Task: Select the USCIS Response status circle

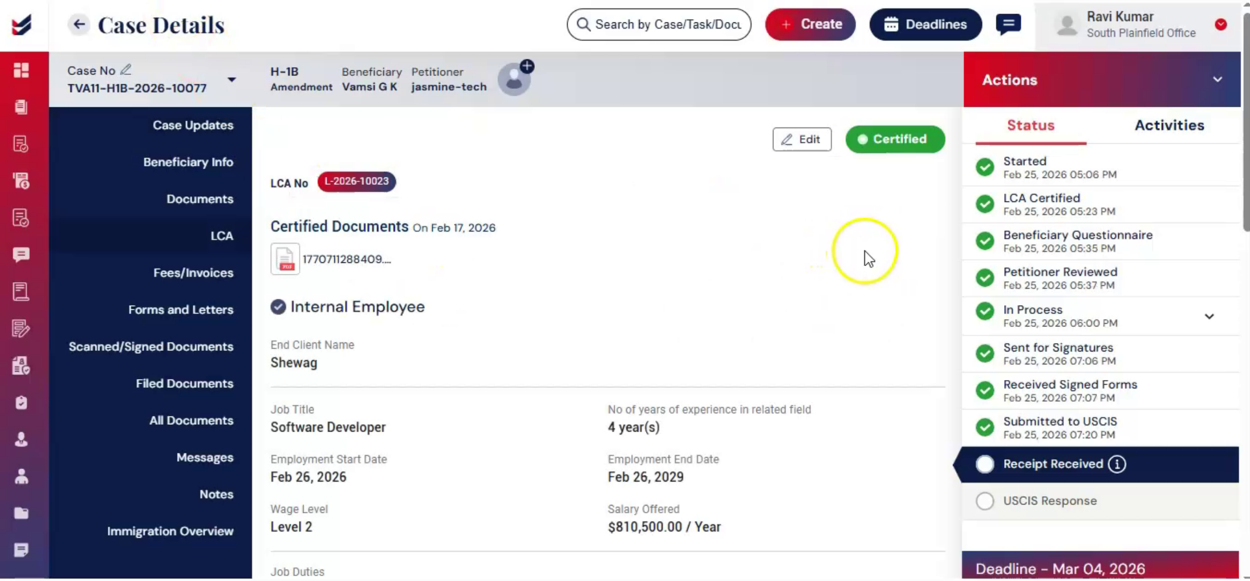Action: (985, 501)
